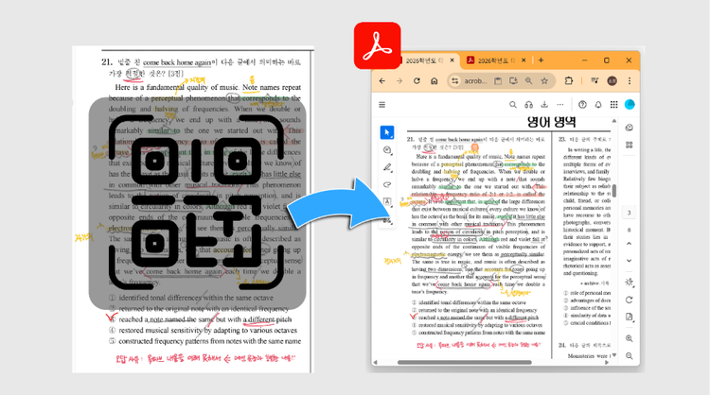Close the second browser tab
The height and width of the screenshot is (395, 710).
[524, 60]
